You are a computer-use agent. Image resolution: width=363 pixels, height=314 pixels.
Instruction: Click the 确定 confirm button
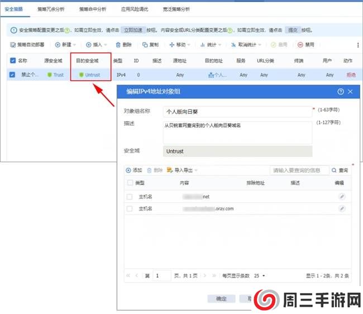(x=221, y=299)
